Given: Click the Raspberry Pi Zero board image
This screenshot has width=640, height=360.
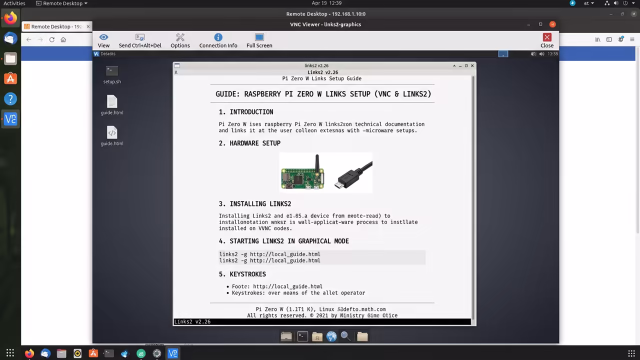Looking at the screenshot, I should click(x=302, y=172).
